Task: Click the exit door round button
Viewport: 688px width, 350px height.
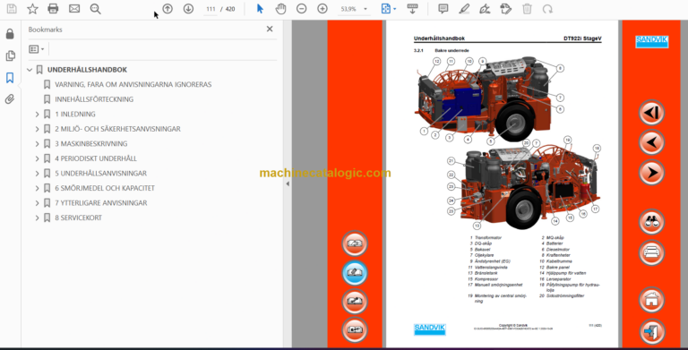Action: [x=651, y=332]
